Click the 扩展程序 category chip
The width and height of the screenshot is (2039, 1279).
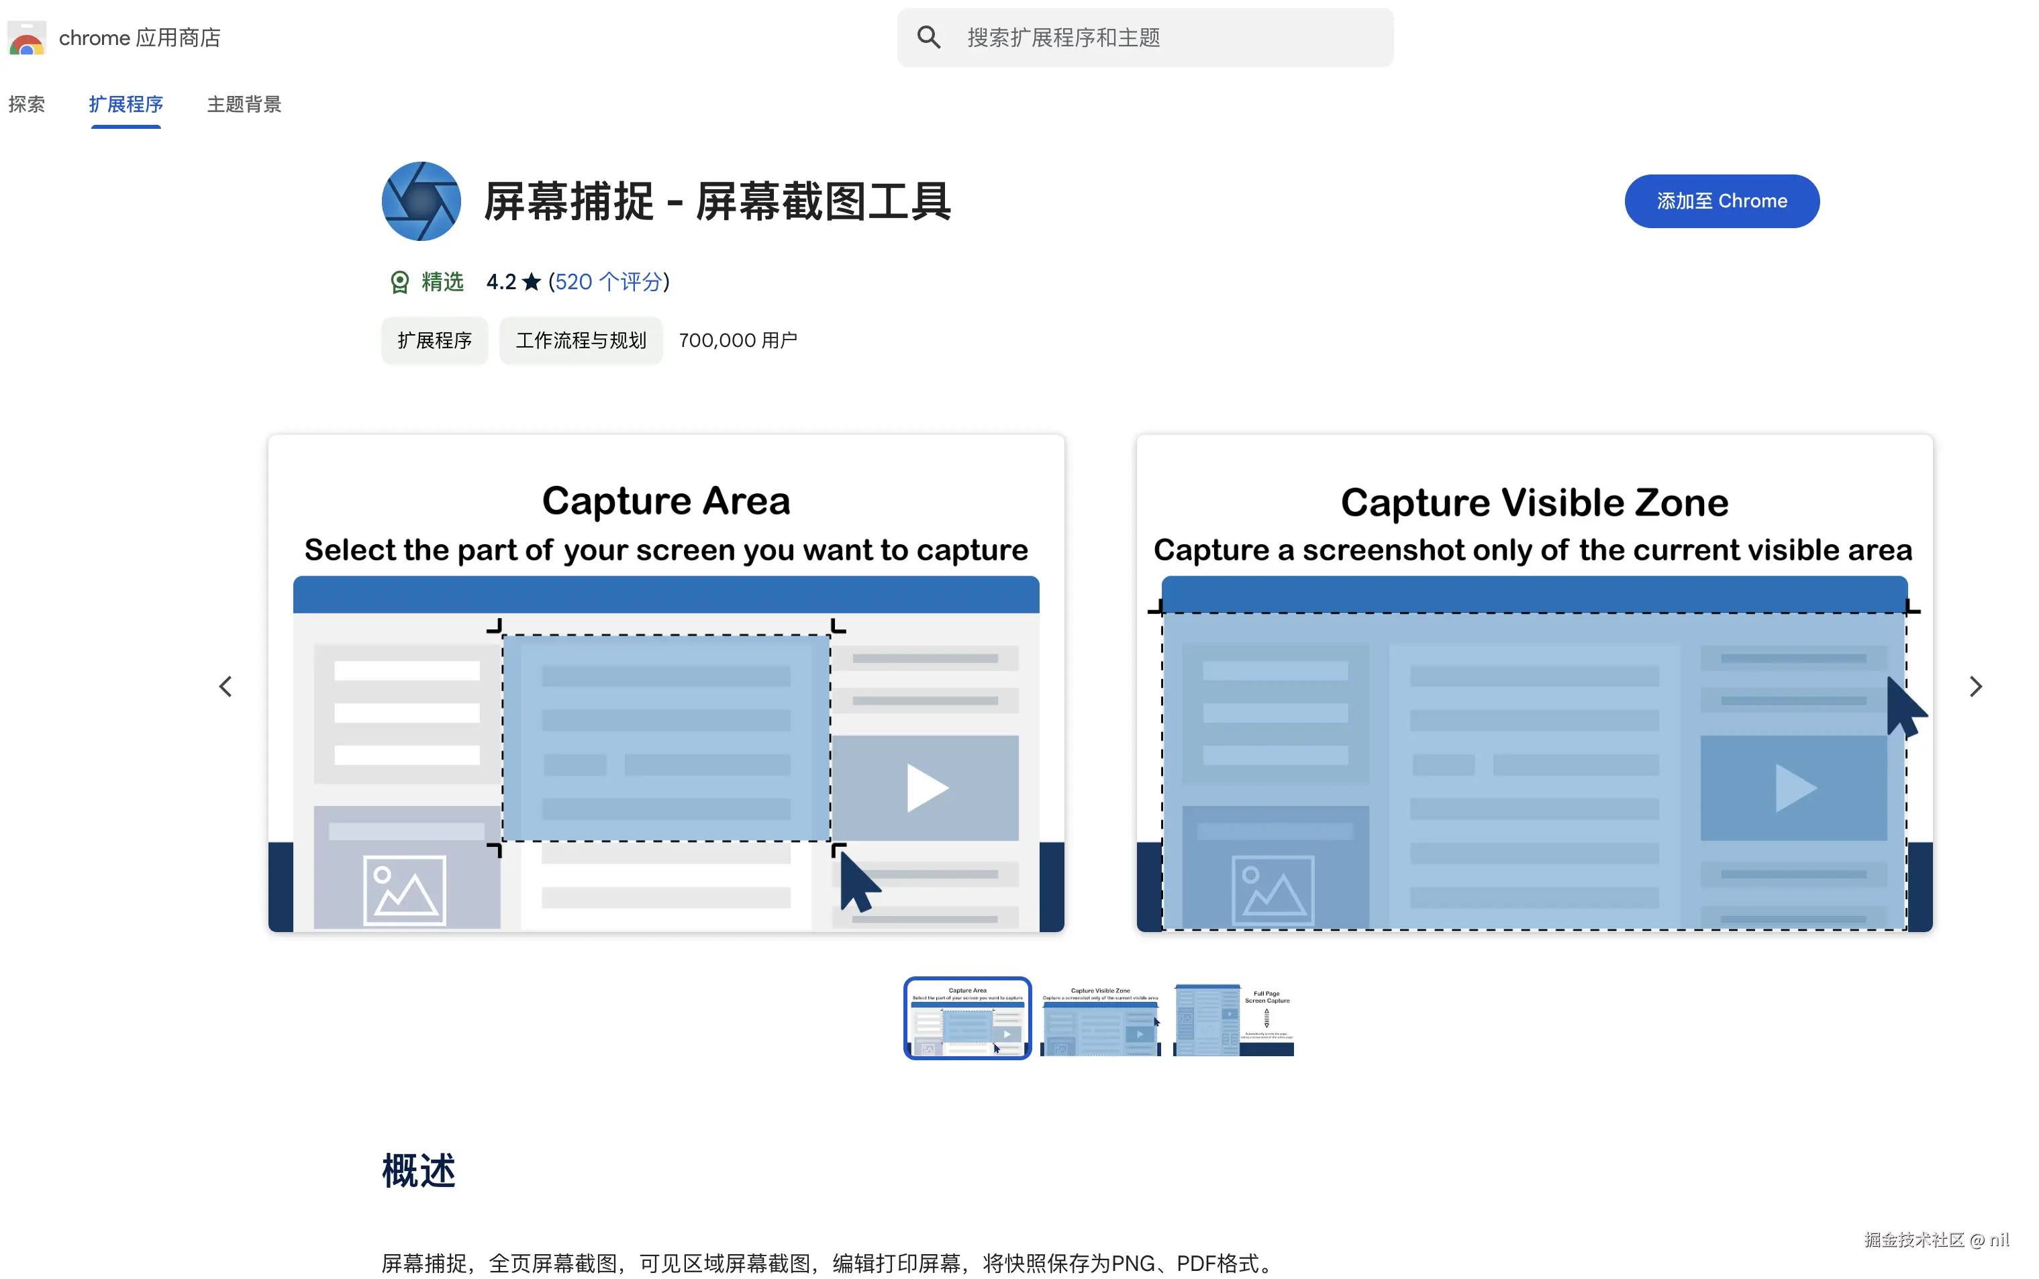point(434,340)
